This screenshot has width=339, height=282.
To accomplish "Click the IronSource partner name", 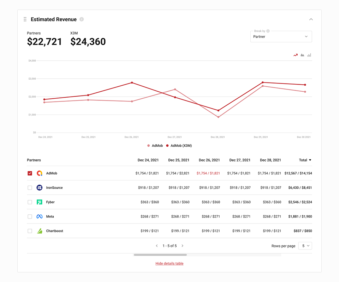I will click(54, 188).
